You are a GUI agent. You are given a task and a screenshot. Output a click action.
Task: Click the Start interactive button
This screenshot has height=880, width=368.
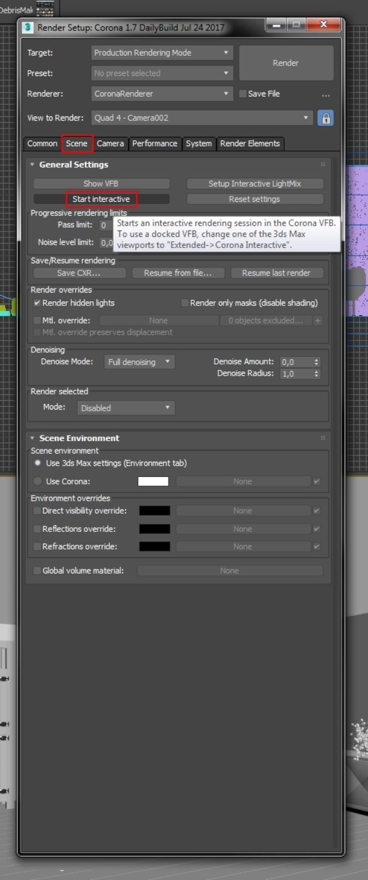pos(101,199)
